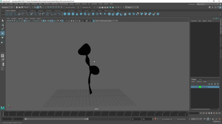Activate the Lasso Select tool
The height and width of the screenshot is (124, 222).
2,25
